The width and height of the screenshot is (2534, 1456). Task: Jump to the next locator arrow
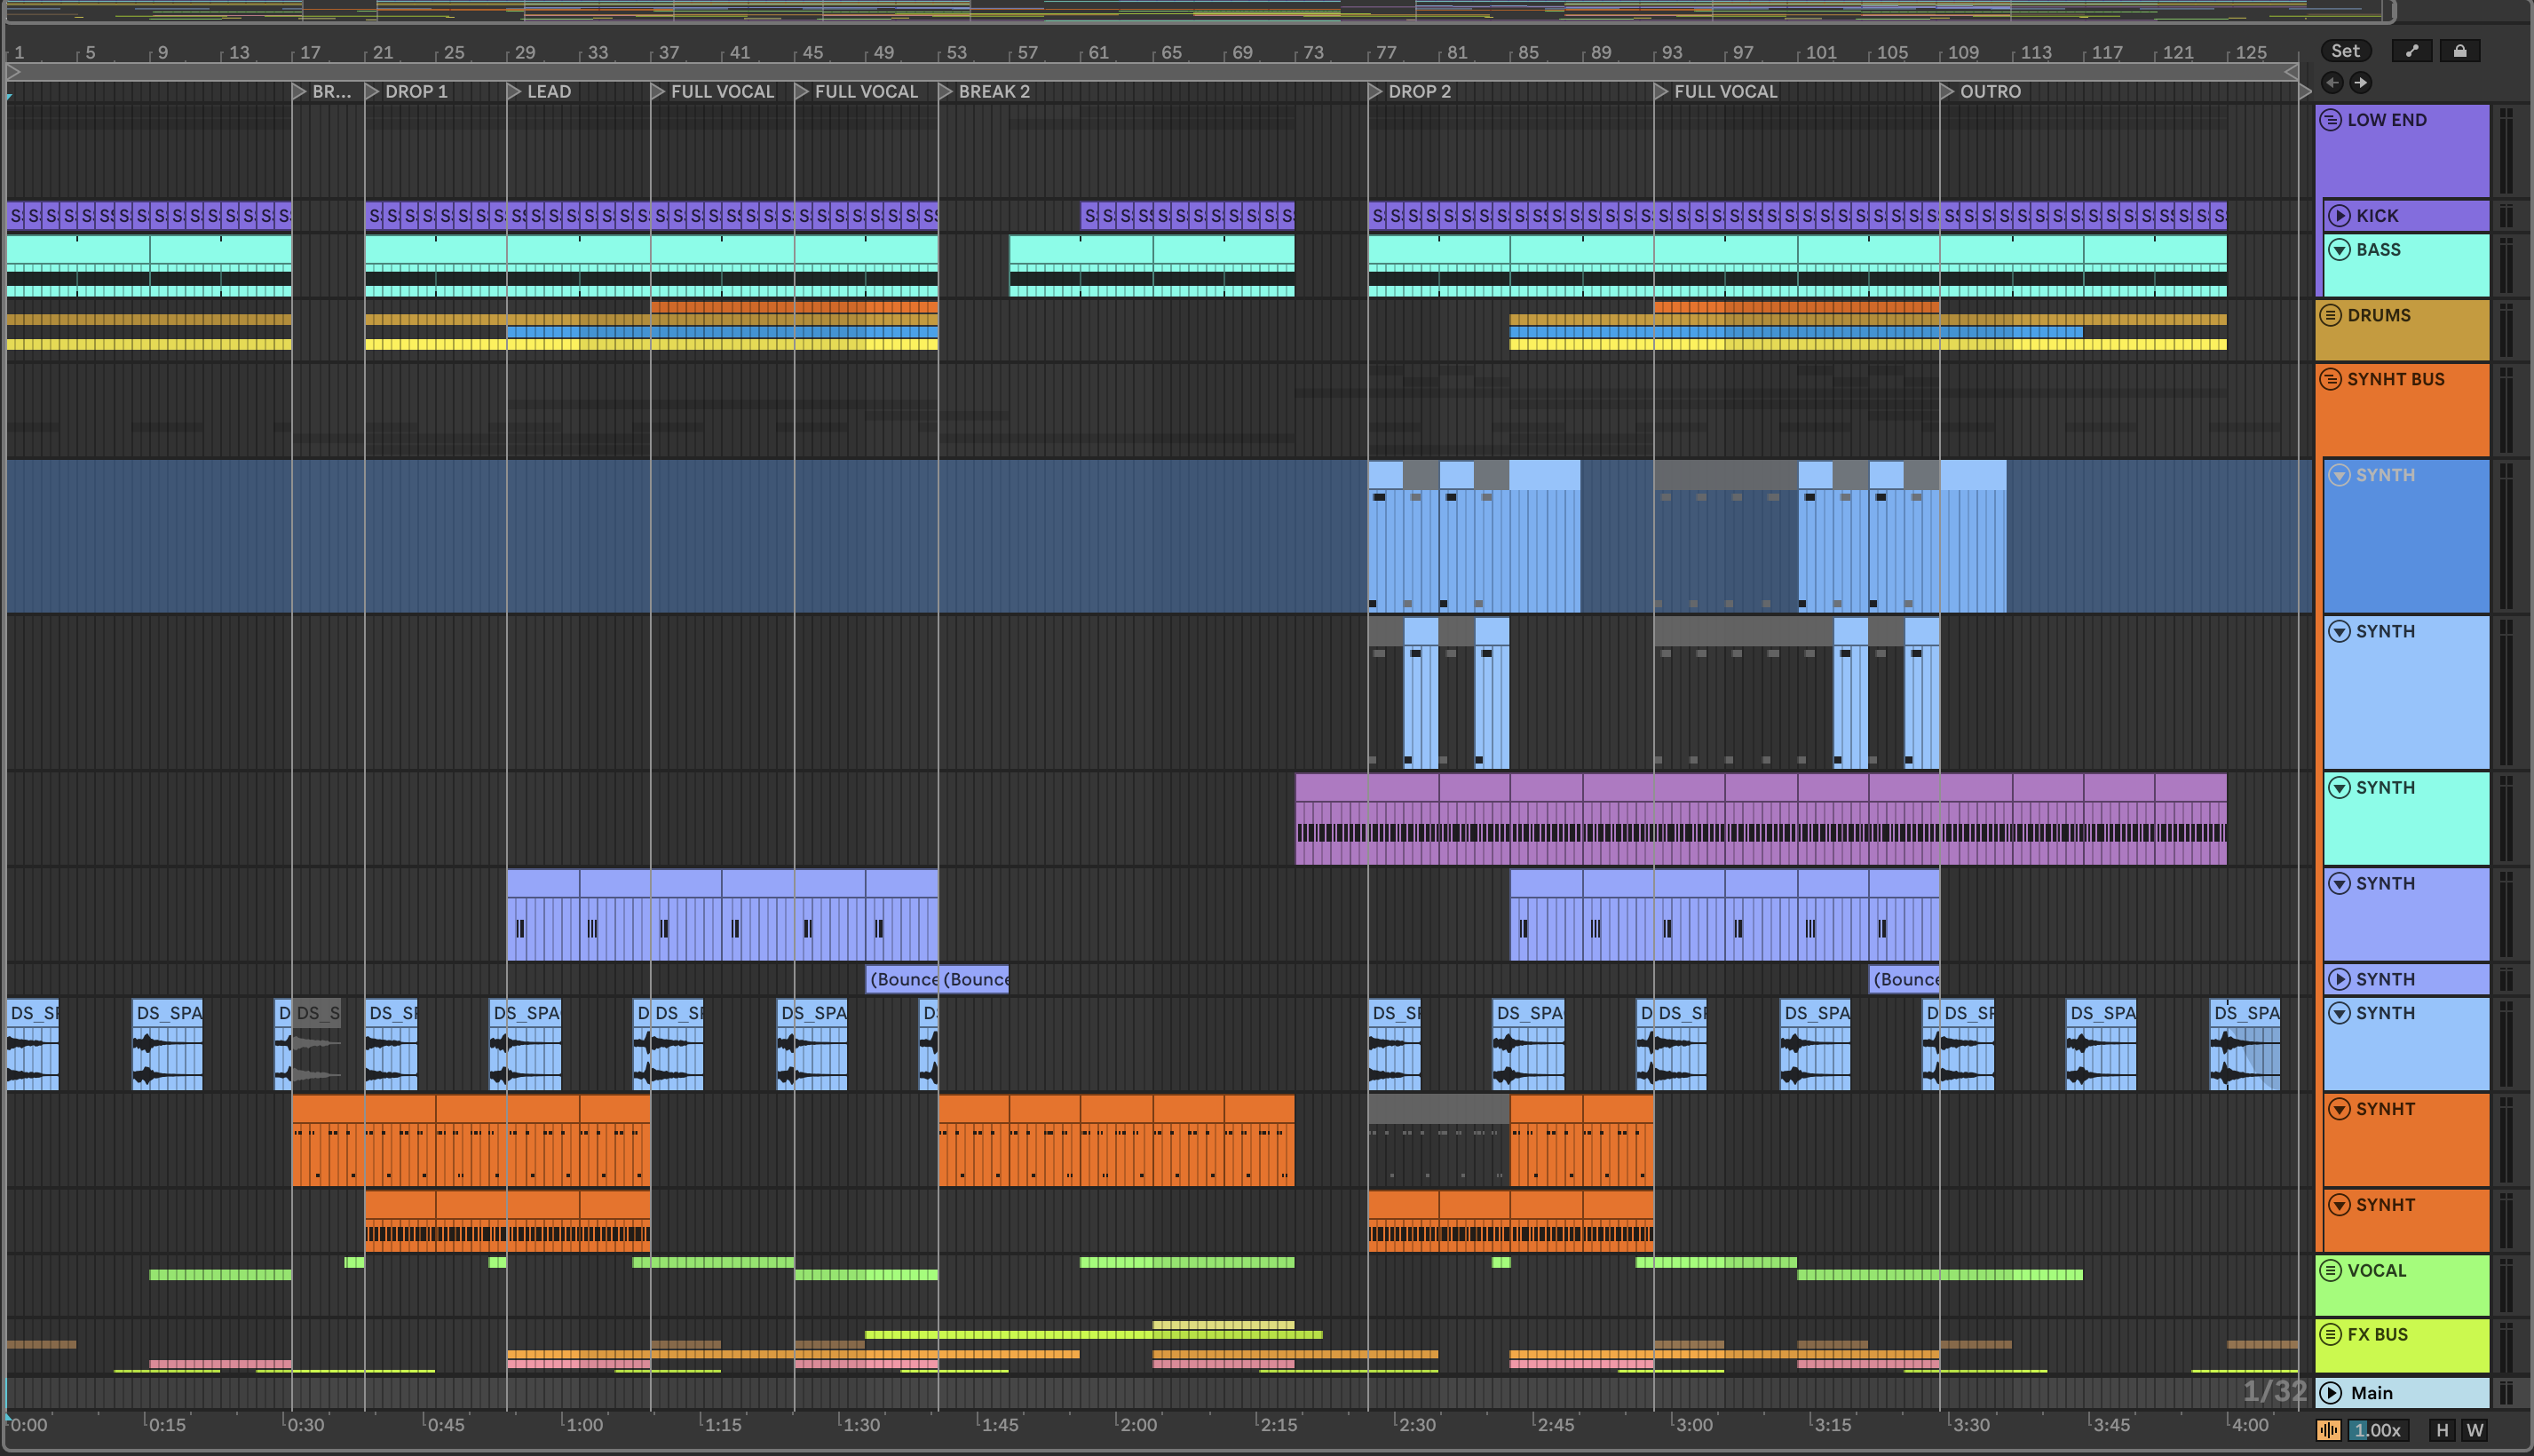(2360, 83)
